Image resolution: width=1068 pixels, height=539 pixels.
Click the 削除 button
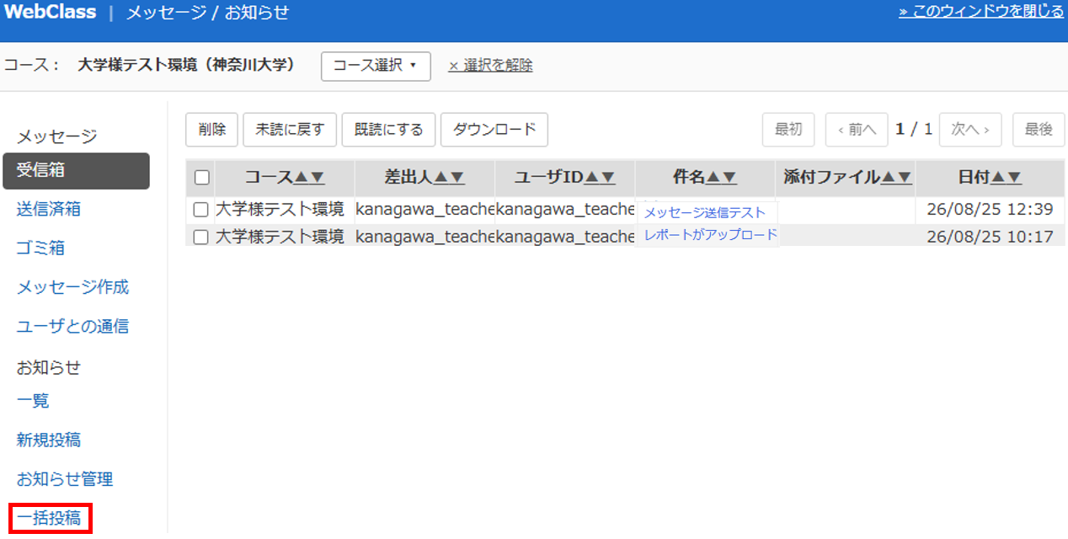[212, 130]
